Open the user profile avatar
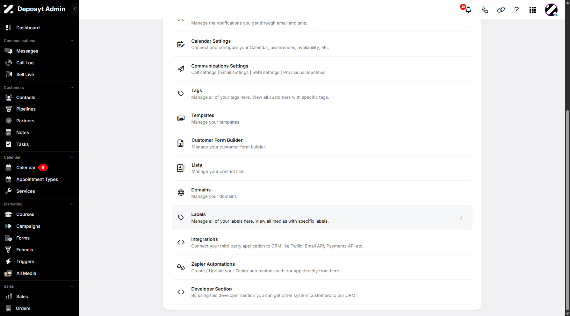The image size is (570, 316). point(551,10)
